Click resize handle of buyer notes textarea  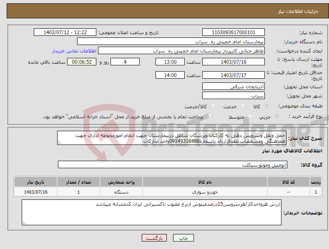pyautogui.click(x=24, y=223)
